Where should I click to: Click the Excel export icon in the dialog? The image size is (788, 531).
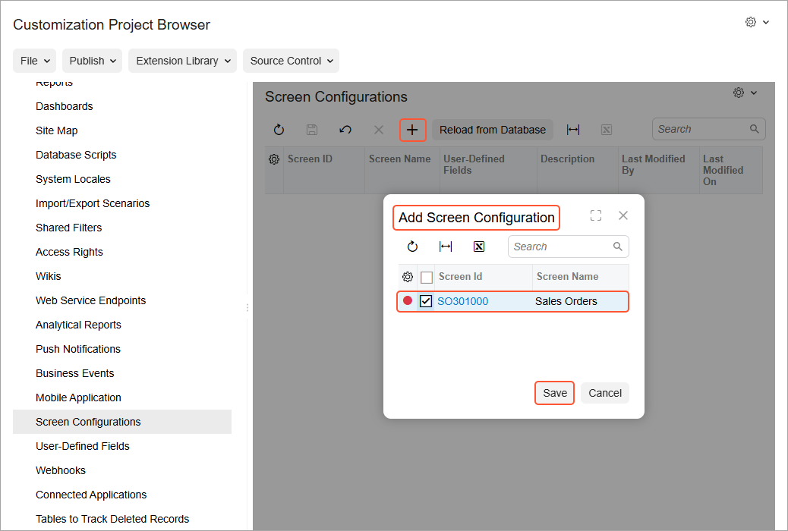[x=479, y=247]
